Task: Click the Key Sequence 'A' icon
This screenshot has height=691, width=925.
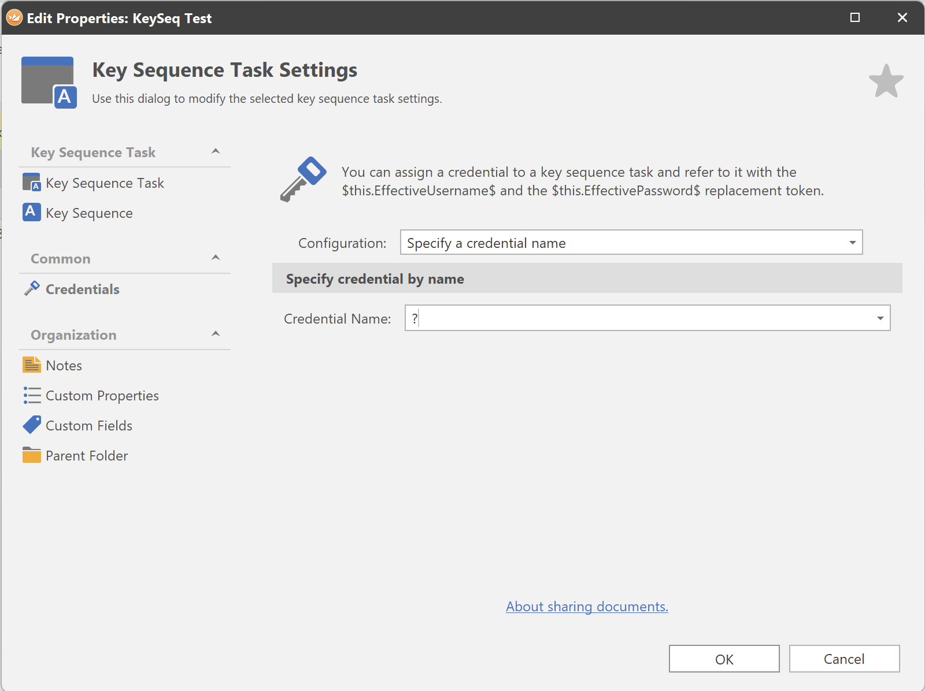Action: pos(31,212)
